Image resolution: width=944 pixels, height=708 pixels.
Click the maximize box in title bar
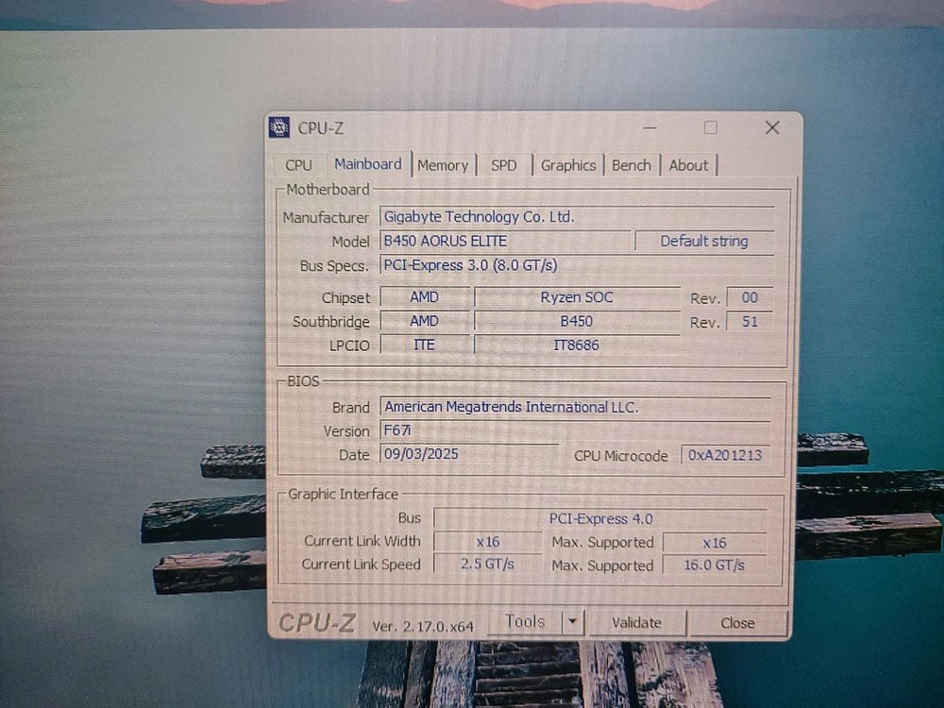click(x=711, y=127)
